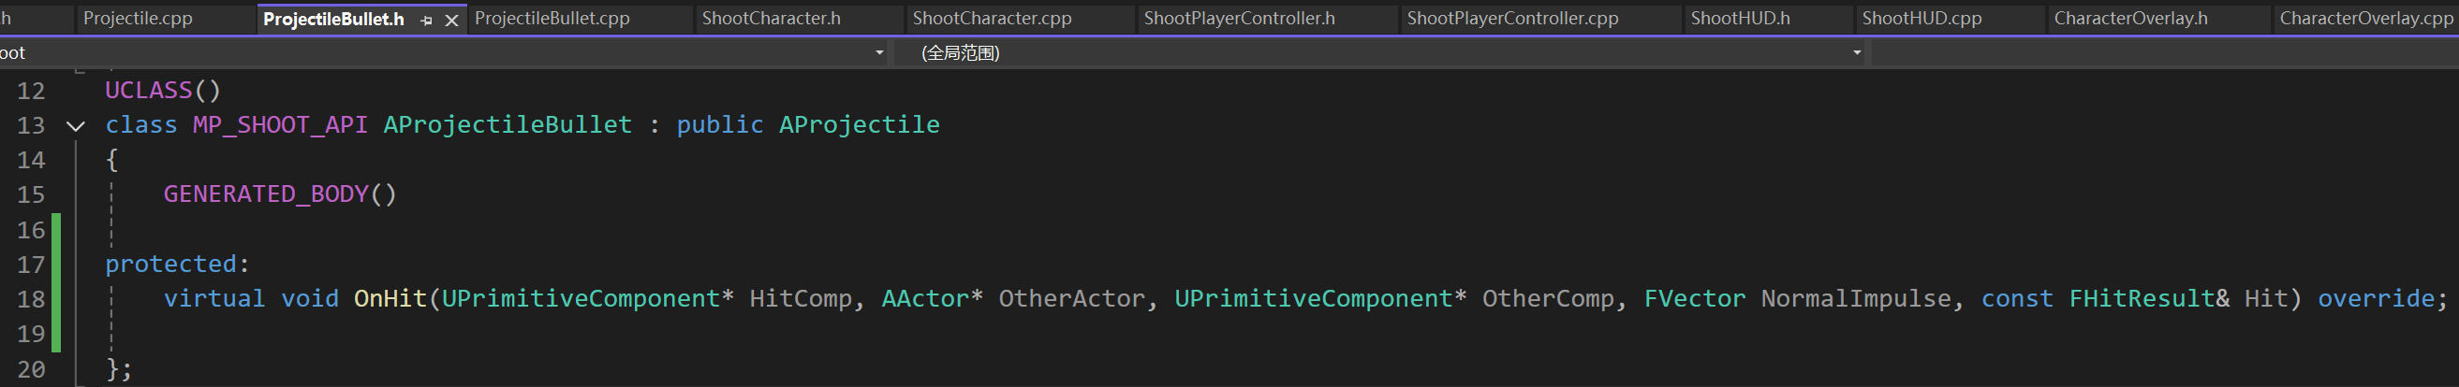Select the ShootPlayerController.h tab
The image size is (2459, 387).
1239,18
